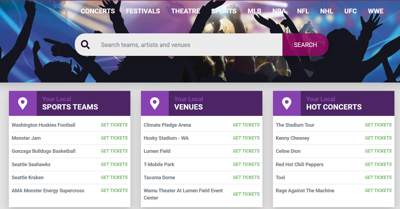Open the UFC navigation link
Viewport: 400px width, 209px height.
350,11
